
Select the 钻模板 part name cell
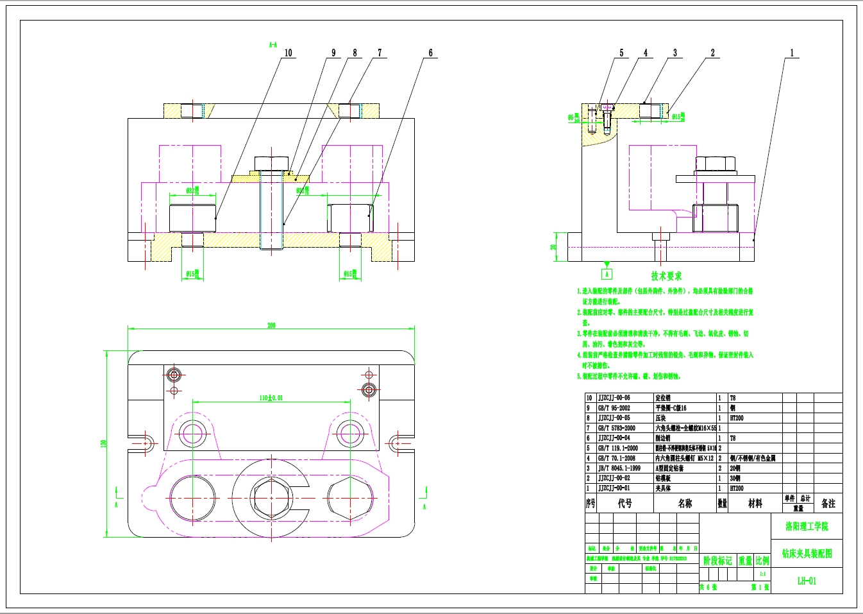[x=662, y=478]
